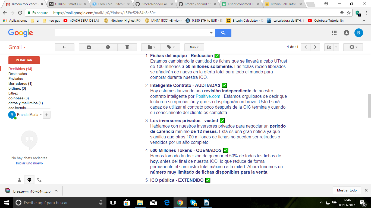Click the blue search button

(x=223, y=33)
